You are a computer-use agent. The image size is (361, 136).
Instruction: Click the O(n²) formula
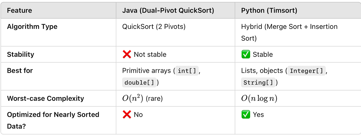133,98
